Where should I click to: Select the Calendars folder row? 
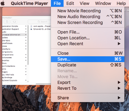pyautogui.click(x=14, y=41)
